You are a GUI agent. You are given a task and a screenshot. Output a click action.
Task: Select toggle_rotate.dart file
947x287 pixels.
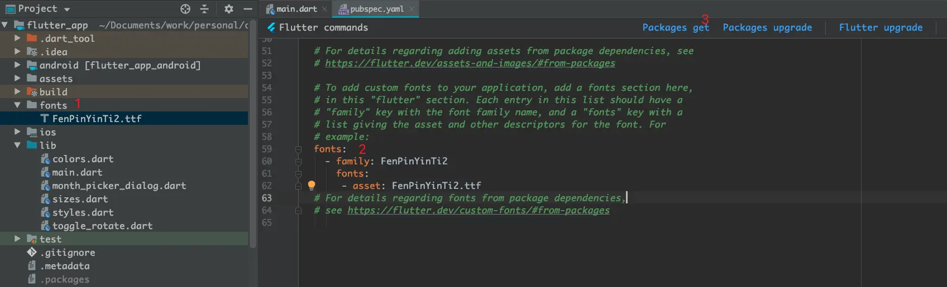tap(102, 226)
